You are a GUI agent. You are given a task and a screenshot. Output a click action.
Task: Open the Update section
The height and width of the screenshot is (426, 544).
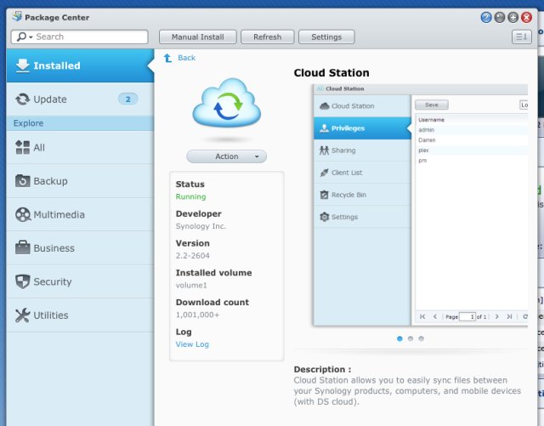(x=80, y=99)
